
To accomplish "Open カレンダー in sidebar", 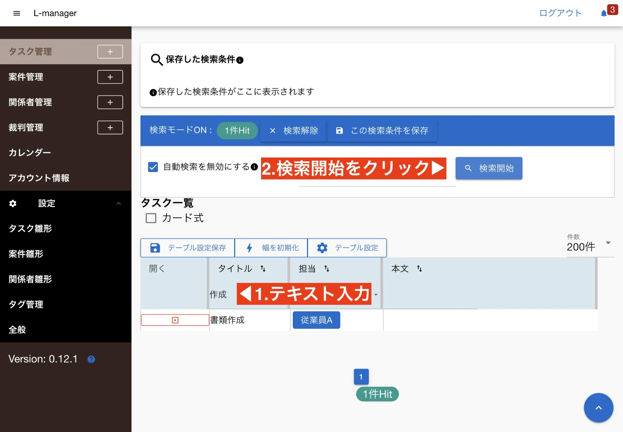I will coord(30,152).
